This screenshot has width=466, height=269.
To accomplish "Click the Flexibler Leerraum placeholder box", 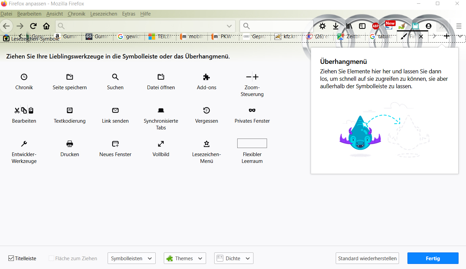I will pyautogui.click(x=252, y=143).
